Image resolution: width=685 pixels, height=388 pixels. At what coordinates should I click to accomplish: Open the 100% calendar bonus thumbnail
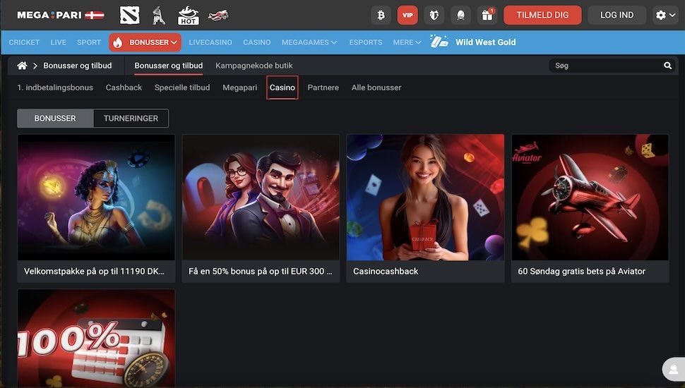pyautogui.click(x=96, y=338)
